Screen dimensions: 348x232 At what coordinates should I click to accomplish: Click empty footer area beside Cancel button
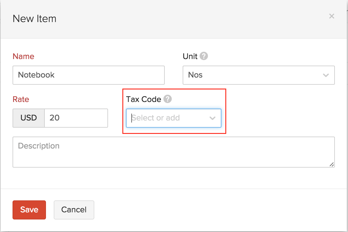(209, 210)
